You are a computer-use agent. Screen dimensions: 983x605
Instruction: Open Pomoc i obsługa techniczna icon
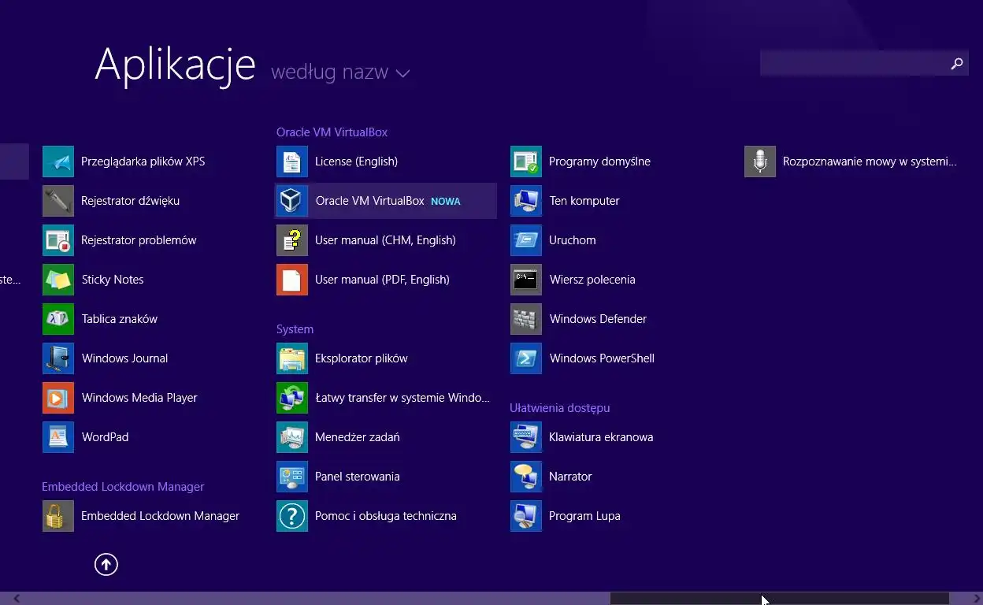point(292,516)
